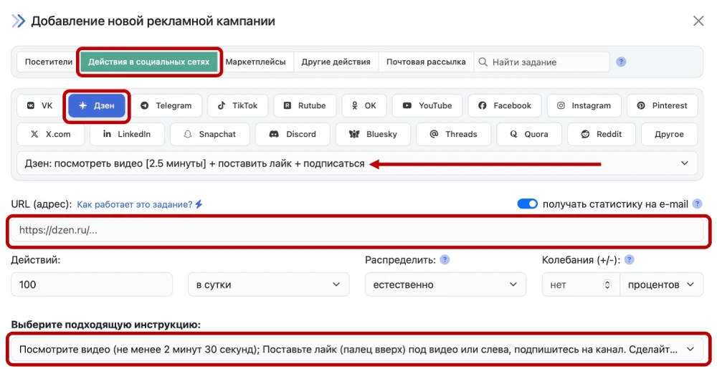Choose the YouTube platform button
Screen dimensions: 717x369
tap(427, 105)
